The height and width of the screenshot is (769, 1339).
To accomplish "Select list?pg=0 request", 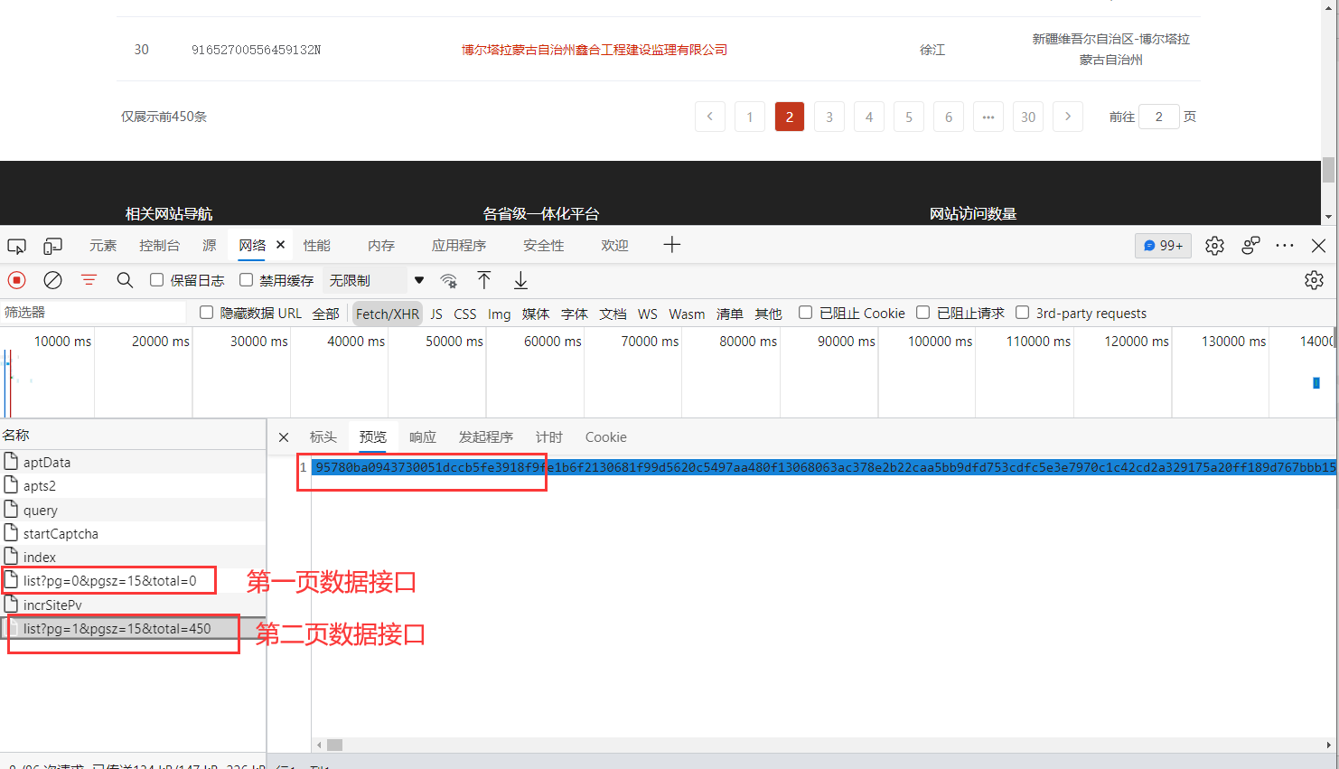I will [133, 581].
